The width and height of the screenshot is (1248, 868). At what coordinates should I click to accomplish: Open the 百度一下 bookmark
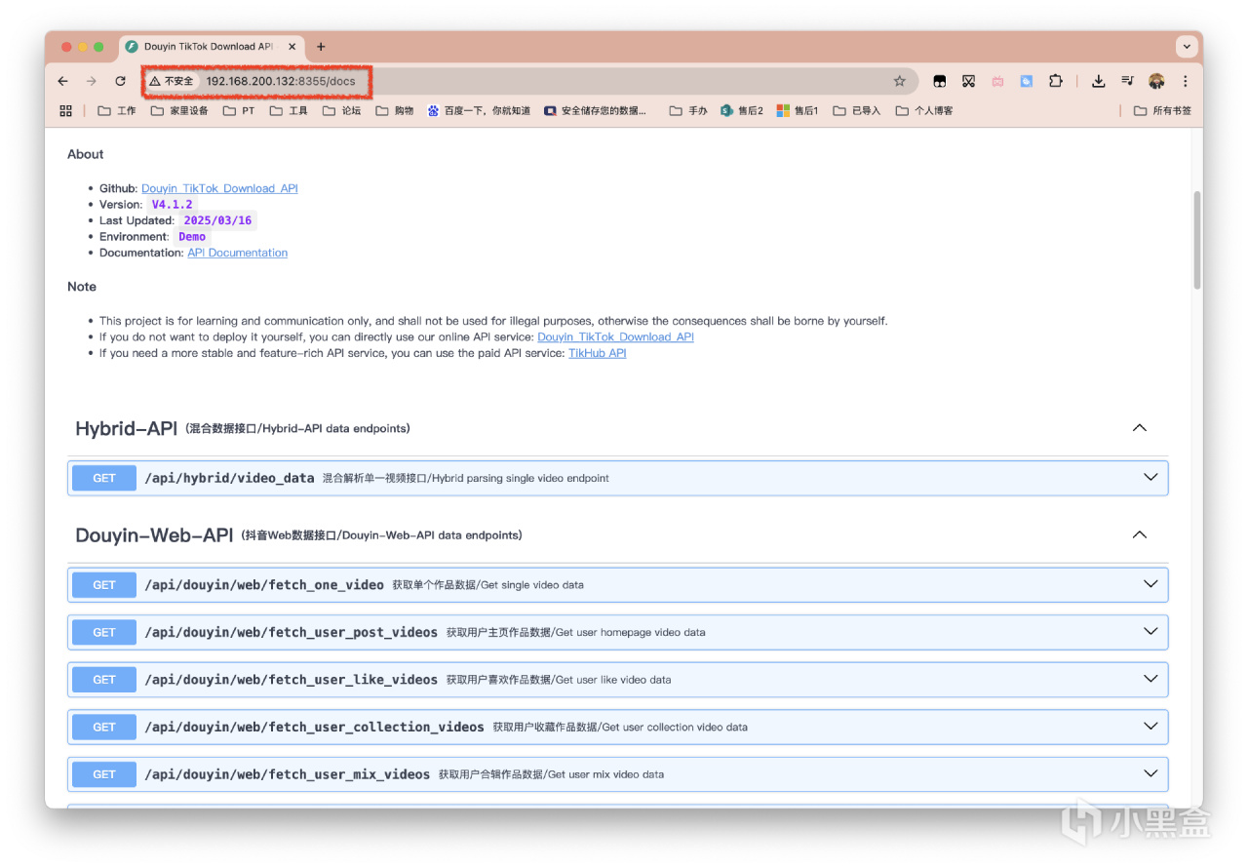[x=479, y=110]
